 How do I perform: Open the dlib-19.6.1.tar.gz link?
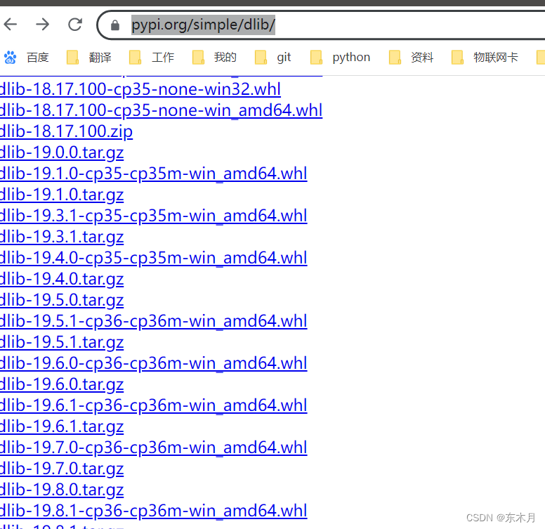point(62,427)
